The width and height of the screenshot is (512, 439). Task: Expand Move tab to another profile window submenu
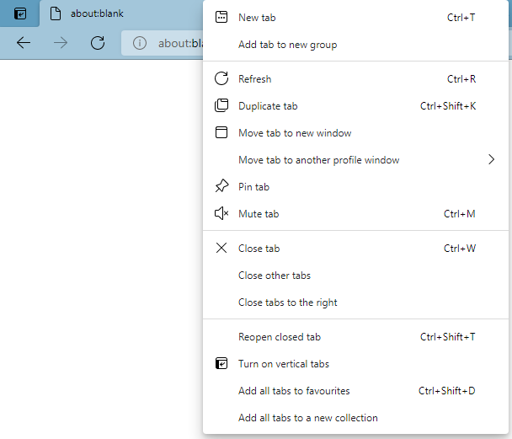point(491,160)
